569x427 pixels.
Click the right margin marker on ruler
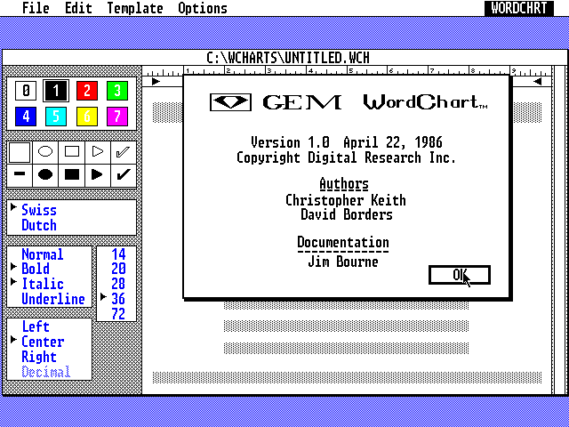(537, 81)
